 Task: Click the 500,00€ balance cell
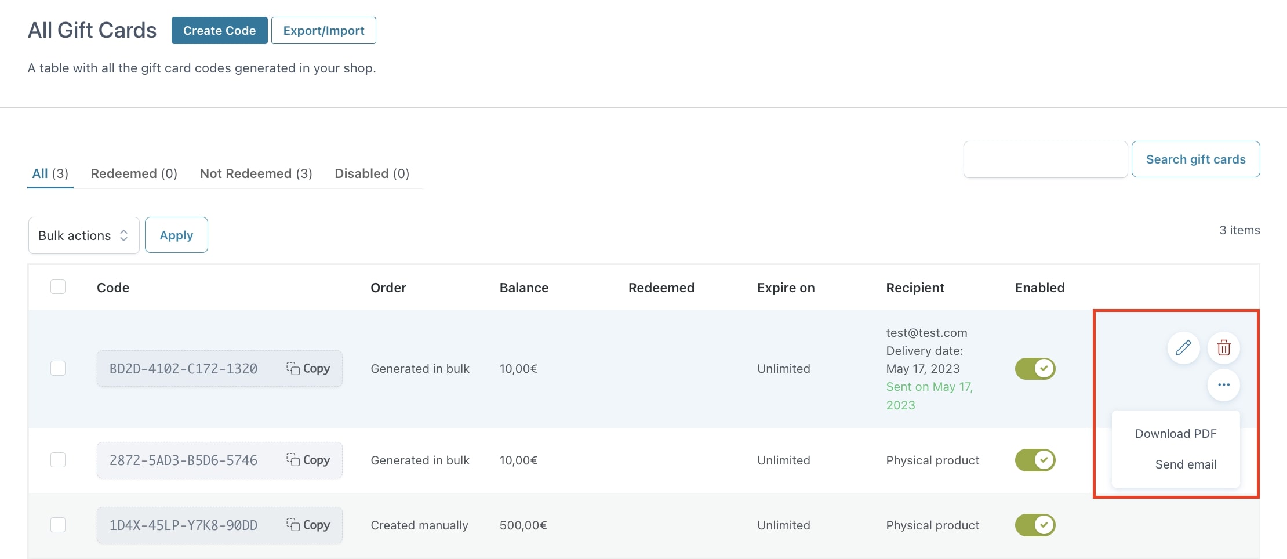[523, 525]
